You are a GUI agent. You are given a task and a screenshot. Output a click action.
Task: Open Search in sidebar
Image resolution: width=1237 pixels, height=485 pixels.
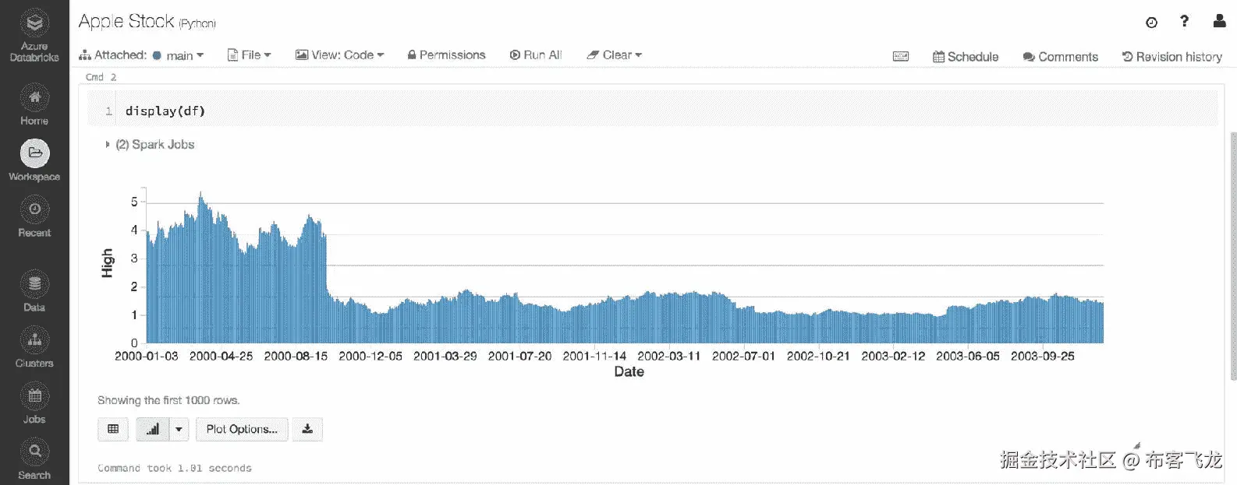tap(34, 459)
